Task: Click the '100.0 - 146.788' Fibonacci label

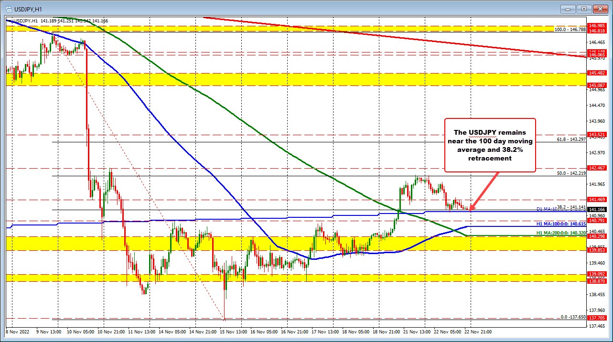Action: coord(570,30)
